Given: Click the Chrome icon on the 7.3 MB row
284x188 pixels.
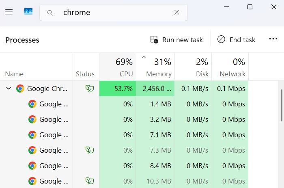Looking at the screenshot, I should 32,150.
